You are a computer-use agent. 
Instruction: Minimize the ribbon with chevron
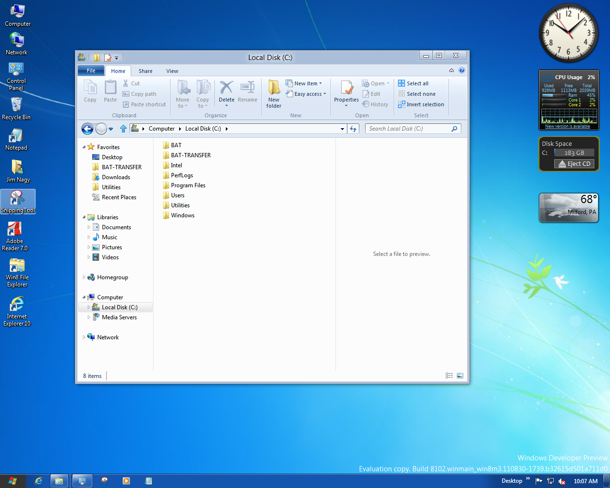click(x=451, y=70)
